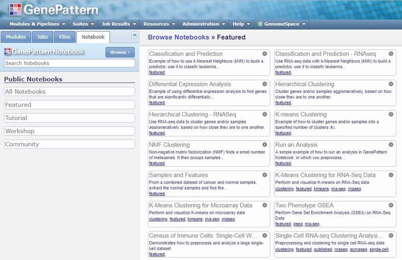Screen dimensions: 402x260
Task: Click rnaseq tag under K-Means Clustering for Microarray Data
Action: click(228, 219)
